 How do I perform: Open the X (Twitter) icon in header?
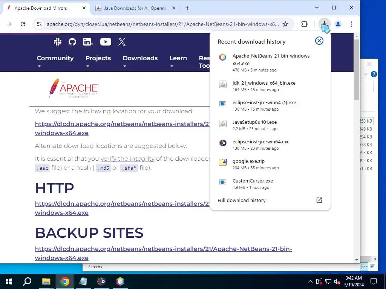pos(122,42)
